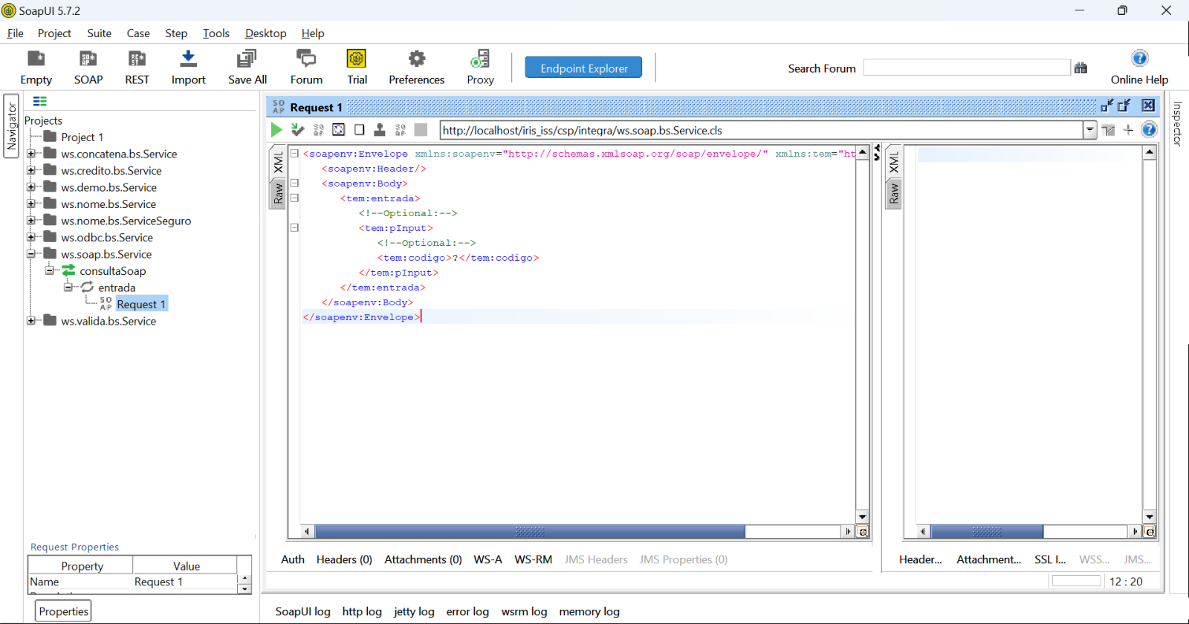Click the request editor horizontal scrollbar
The width and height of the screenshot is (1189, 624).
coord(529,532)
